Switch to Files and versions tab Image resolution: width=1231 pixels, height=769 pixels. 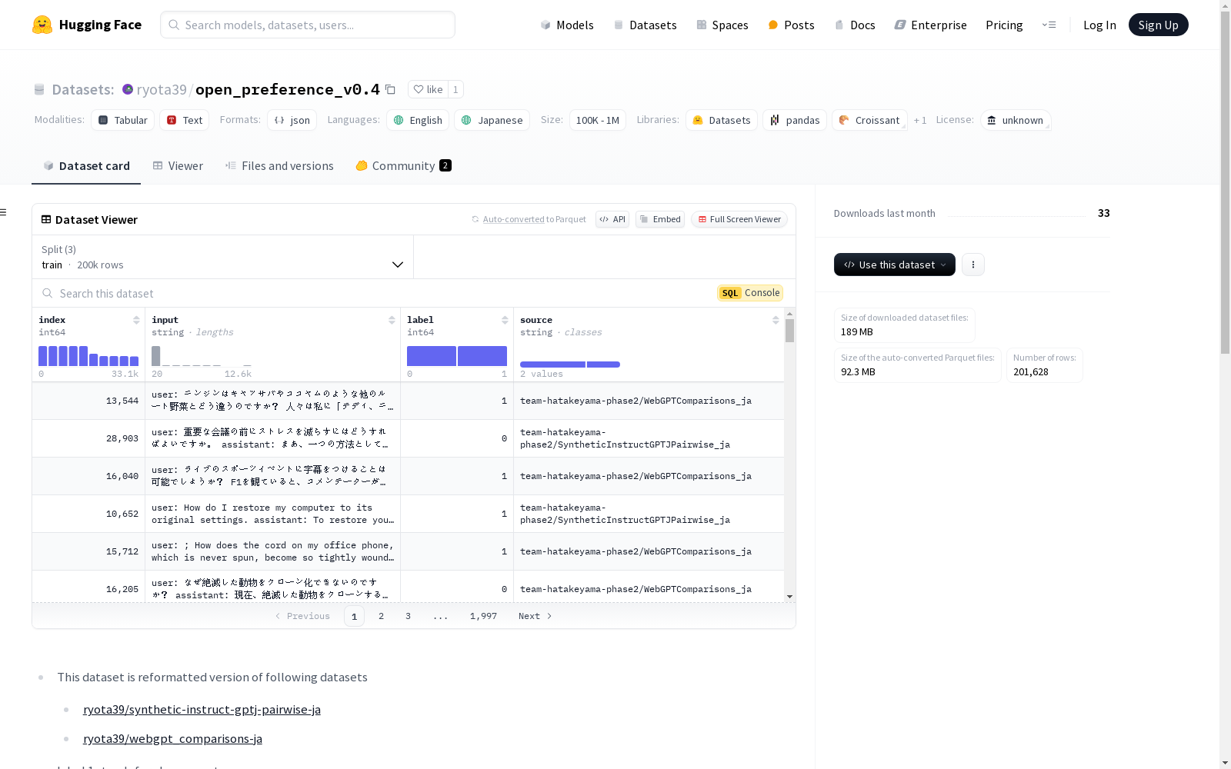tap(279, 166)
